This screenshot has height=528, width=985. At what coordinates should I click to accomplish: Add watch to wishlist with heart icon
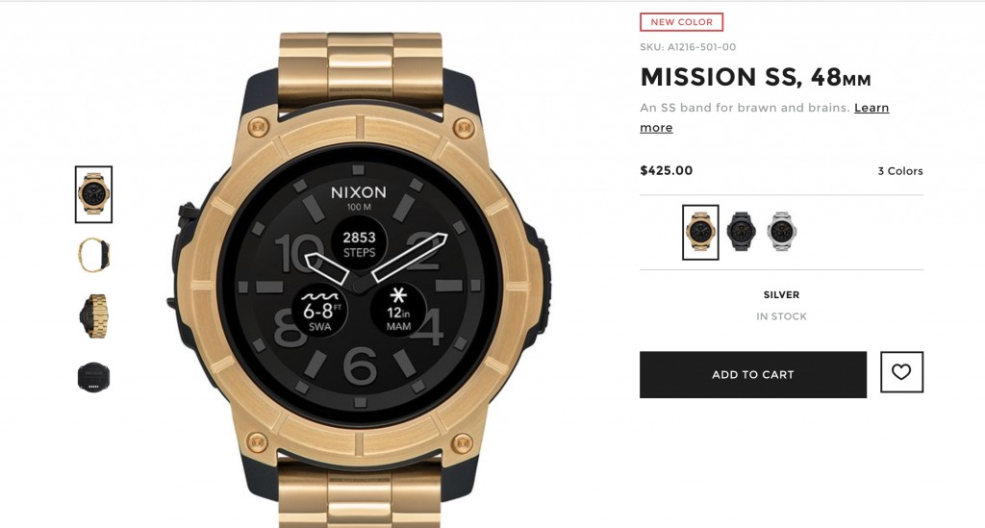[901, 372]
